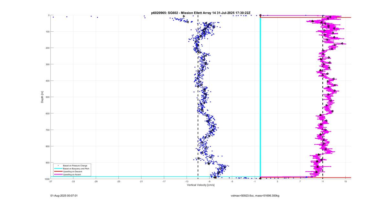Click x-axis tick label '-25'

(119, 181)
